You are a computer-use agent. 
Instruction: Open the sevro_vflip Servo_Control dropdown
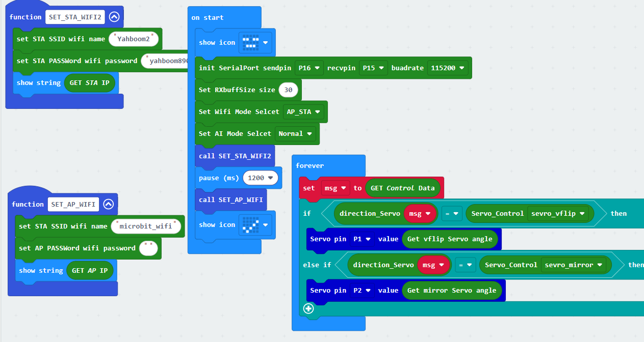click(x=558, y=213)
